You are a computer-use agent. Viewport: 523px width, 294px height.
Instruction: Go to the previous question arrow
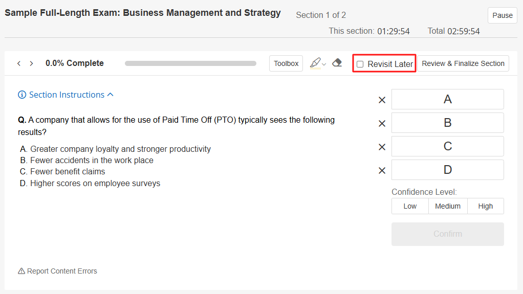(x=19, y=63)
